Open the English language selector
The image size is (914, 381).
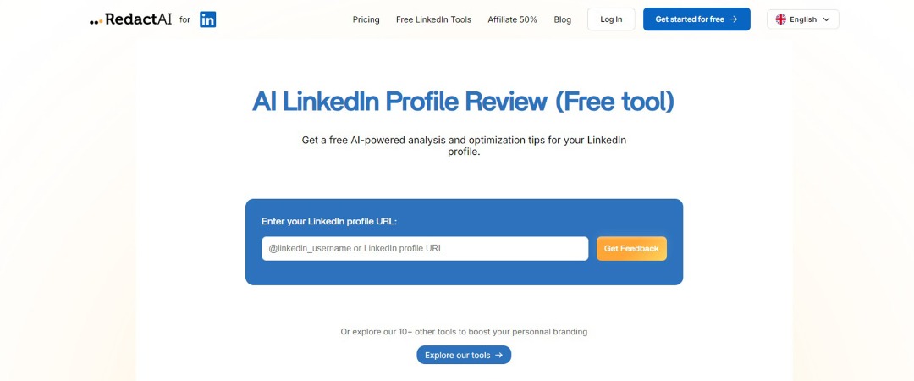[802, 19]
